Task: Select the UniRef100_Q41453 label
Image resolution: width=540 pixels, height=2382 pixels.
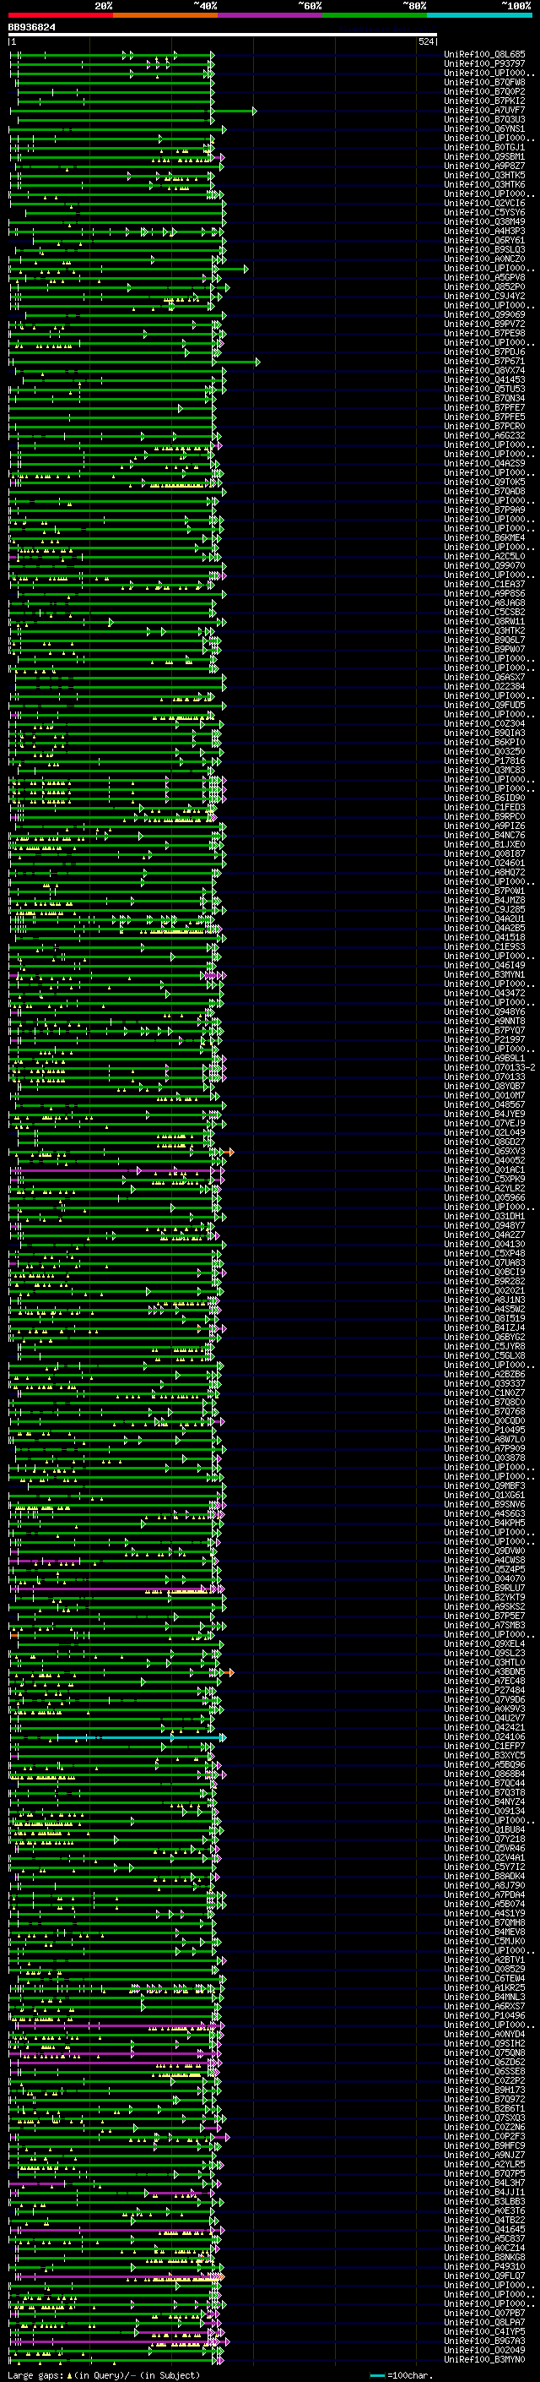Action: click(484, 380)
